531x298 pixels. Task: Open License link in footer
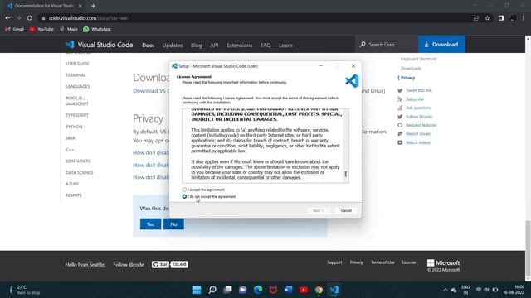pyautogui.click(x=409, y=262)
